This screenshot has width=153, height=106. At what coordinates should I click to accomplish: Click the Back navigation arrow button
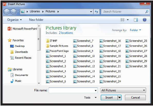(x=6, y=12)
